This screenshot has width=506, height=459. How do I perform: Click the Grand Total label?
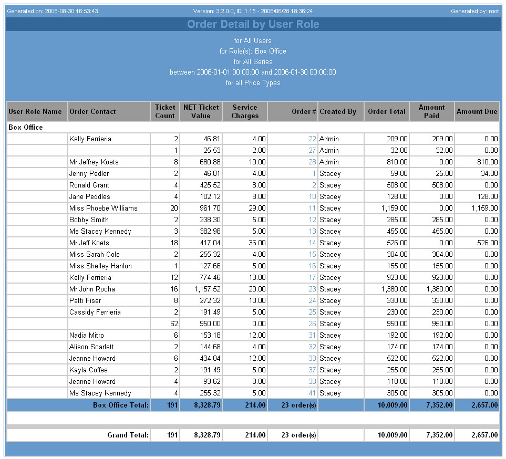[x=128, y=435]
